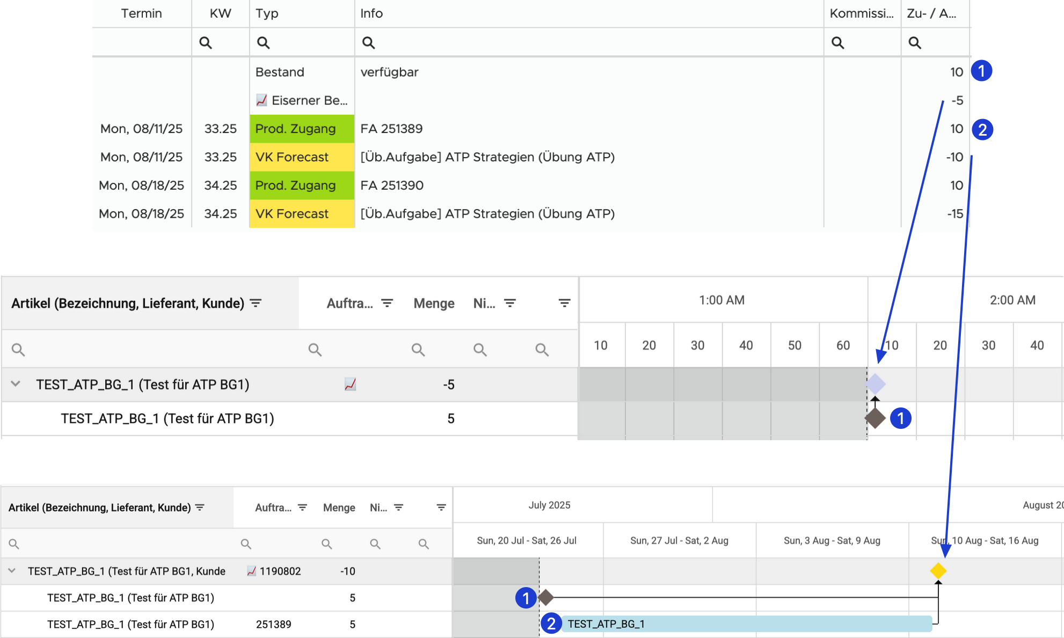This screenshot has height=638, width=1064.
Task: Select green Prod. Zugang cell for FA 251389
Action: pos(302,129)
